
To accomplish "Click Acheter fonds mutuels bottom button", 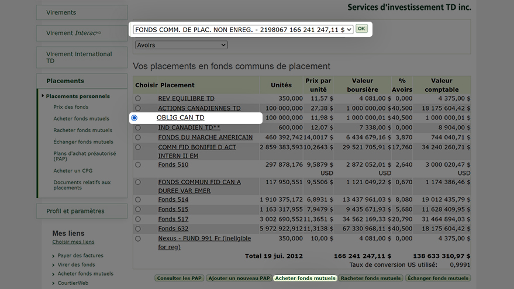I will pos(305,278).
